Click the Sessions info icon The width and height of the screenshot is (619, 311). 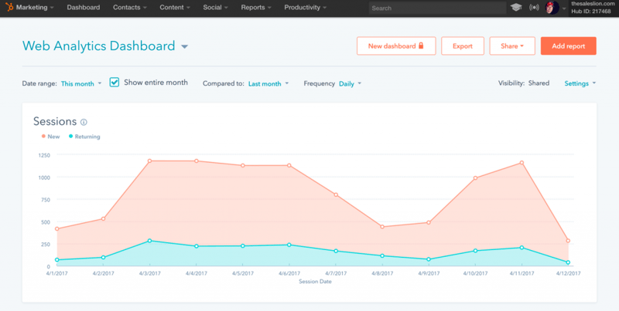[84, 122]
